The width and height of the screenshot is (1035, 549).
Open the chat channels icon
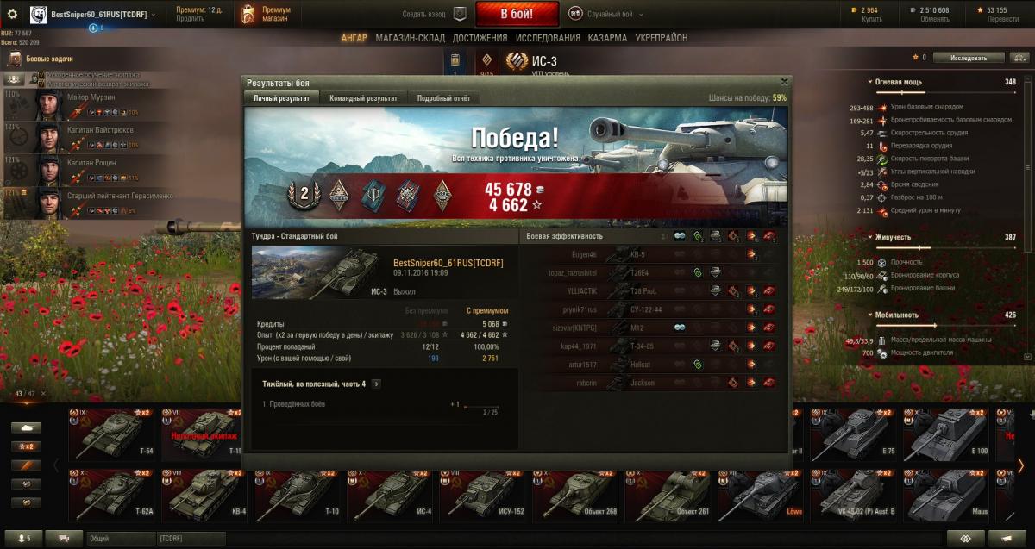pos(65,538)
